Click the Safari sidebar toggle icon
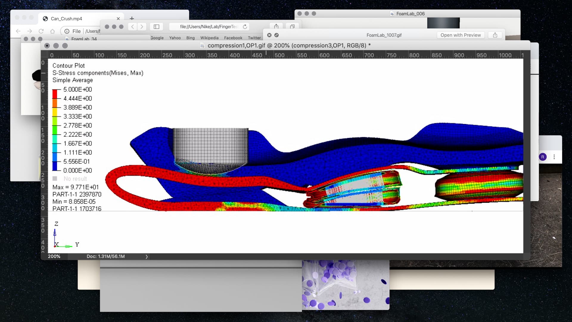 click(156, 27)
